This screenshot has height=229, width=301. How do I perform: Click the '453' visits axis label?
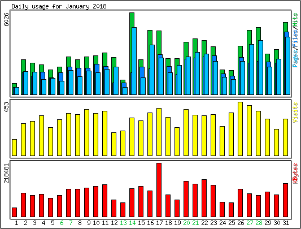pos(6,107)
